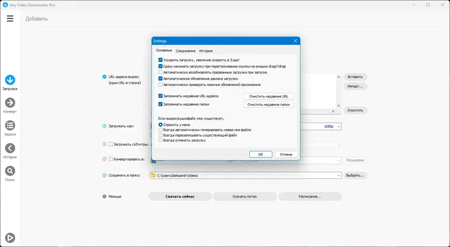Click the Добавить page heading
The image size is (450, 247).
click(x=37, y=19)
